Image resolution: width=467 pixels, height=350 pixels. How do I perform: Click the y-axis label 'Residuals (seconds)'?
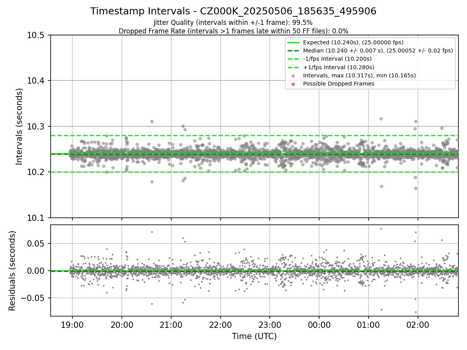12,271
